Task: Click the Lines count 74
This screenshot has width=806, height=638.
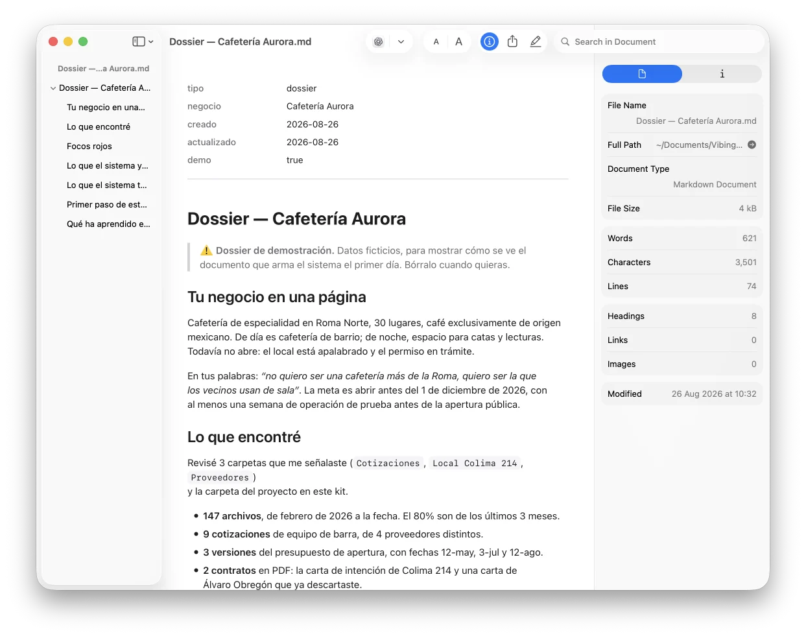Action: click(752, 286)
